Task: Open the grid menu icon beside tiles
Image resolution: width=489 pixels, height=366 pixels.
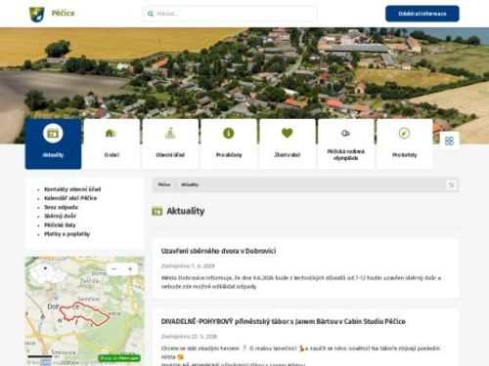Action: click(449, 141)
